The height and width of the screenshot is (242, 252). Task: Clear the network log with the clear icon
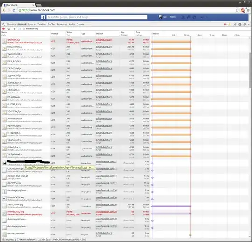[x=9, y=28]
